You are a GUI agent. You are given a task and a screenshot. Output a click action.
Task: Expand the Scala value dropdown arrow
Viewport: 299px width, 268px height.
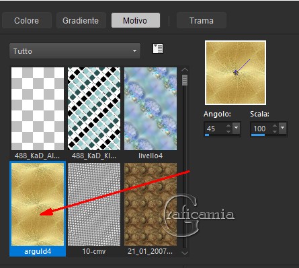tap(283, 128)
